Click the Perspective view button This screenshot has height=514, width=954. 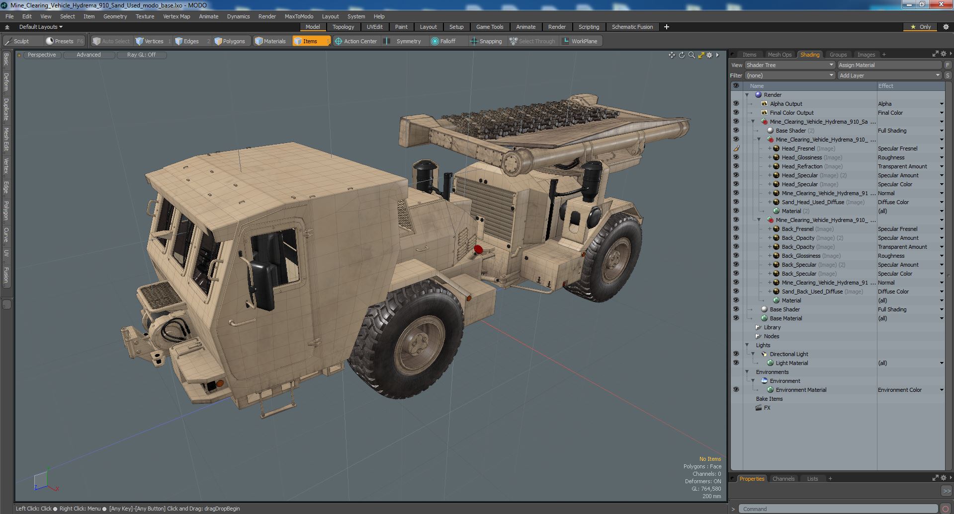click(42, 55)
